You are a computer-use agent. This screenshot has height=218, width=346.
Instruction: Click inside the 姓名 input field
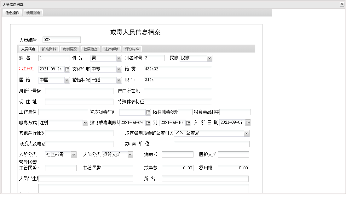point(54,58)
